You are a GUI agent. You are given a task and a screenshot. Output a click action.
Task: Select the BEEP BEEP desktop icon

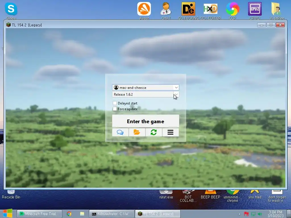click(x=211, y=194)
